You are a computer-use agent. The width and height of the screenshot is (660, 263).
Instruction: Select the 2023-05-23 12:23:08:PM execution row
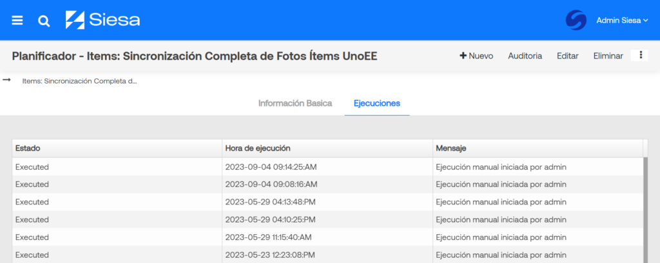click(327, 255)
